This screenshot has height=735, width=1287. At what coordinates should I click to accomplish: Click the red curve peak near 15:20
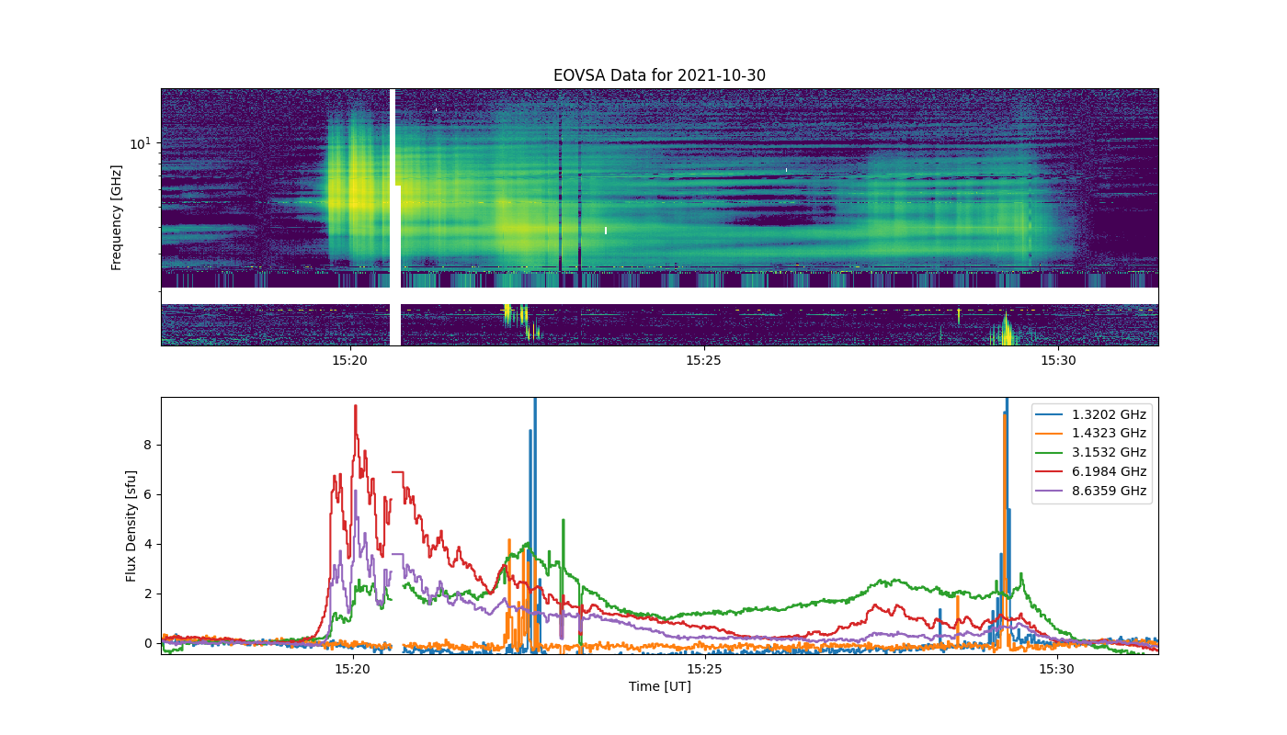coord(355,406)
